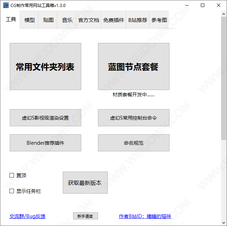The width and height of the screenshot is (227, 226).
Task: Toggle the 显示任务栏 checkbox
Action: pos(12,191)
